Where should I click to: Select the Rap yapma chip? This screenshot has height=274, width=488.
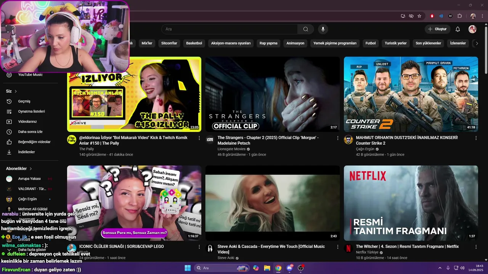click(x=268, y=43)
